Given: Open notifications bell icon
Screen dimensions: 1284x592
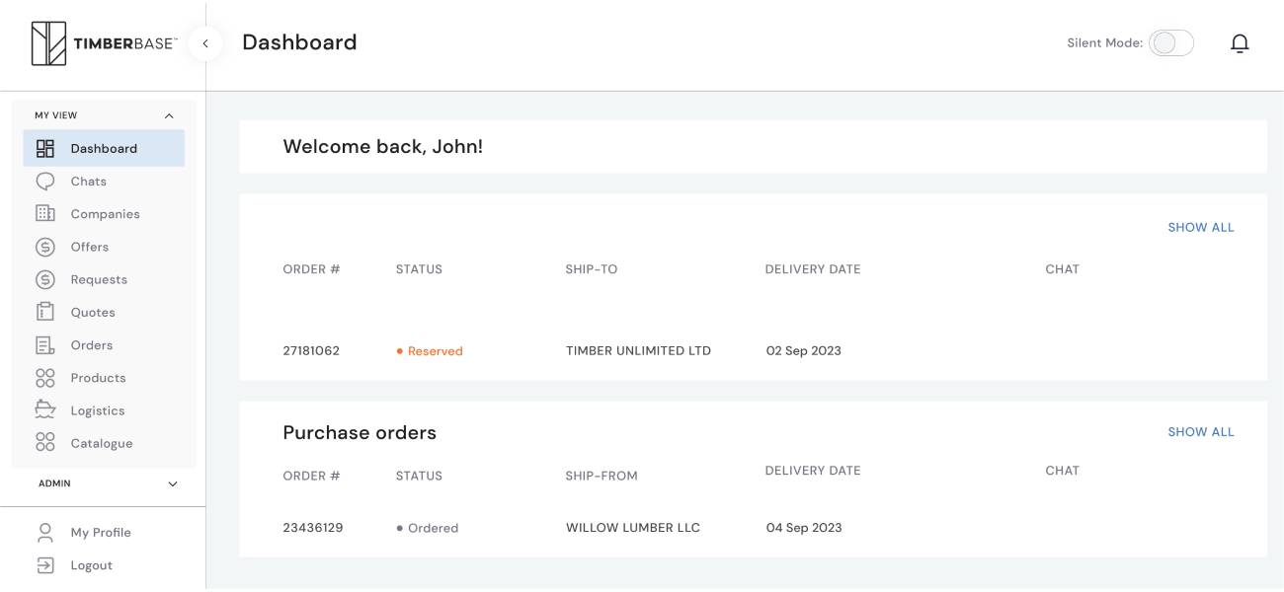Looking at the screenshot, I should (1240, 43).
